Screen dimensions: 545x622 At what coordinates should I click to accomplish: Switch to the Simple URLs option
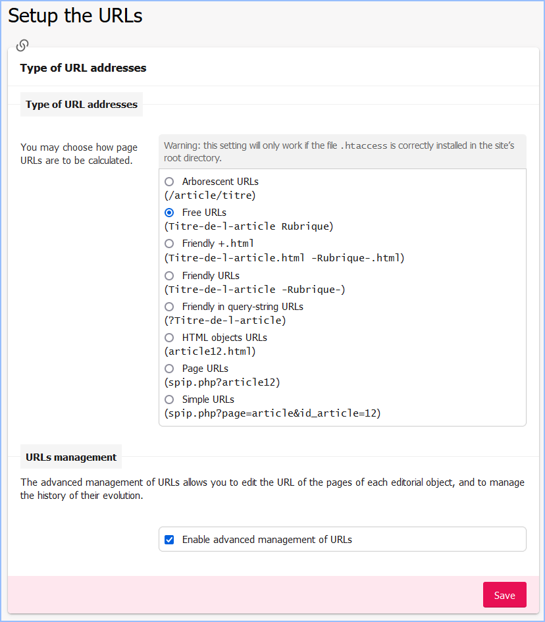pos(169,400)
